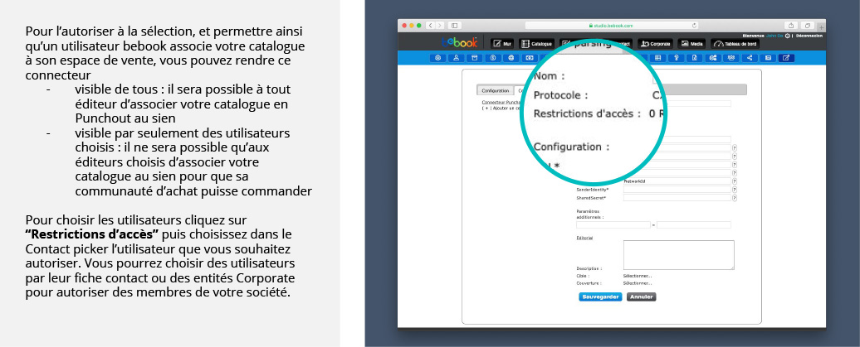Open the Tableau de bord menu
Viewport: 860px width, 347px height.
[x=735, y=44]
